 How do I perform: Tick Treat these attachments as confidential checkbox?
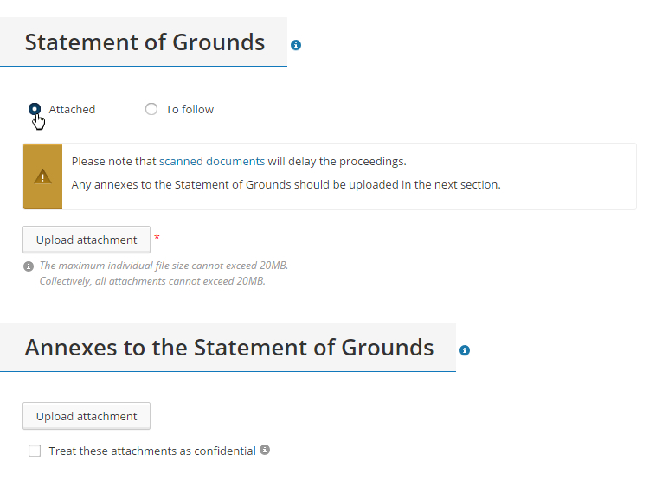(35, 451)
